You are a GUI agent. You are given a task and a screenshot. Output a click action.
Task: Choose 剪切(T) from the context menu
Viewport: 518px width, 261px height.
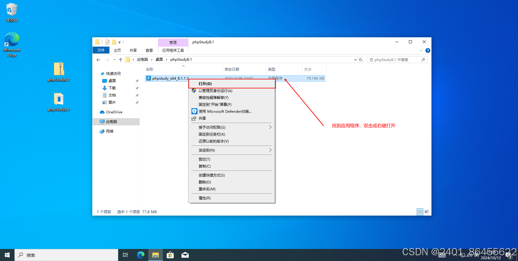232,159
